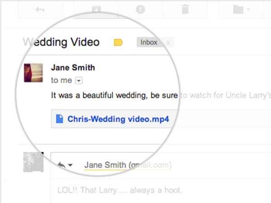Screen dimensions: 271x203
Task: Expand the 'to me' details arrow
Action: (x=79, y=81)
